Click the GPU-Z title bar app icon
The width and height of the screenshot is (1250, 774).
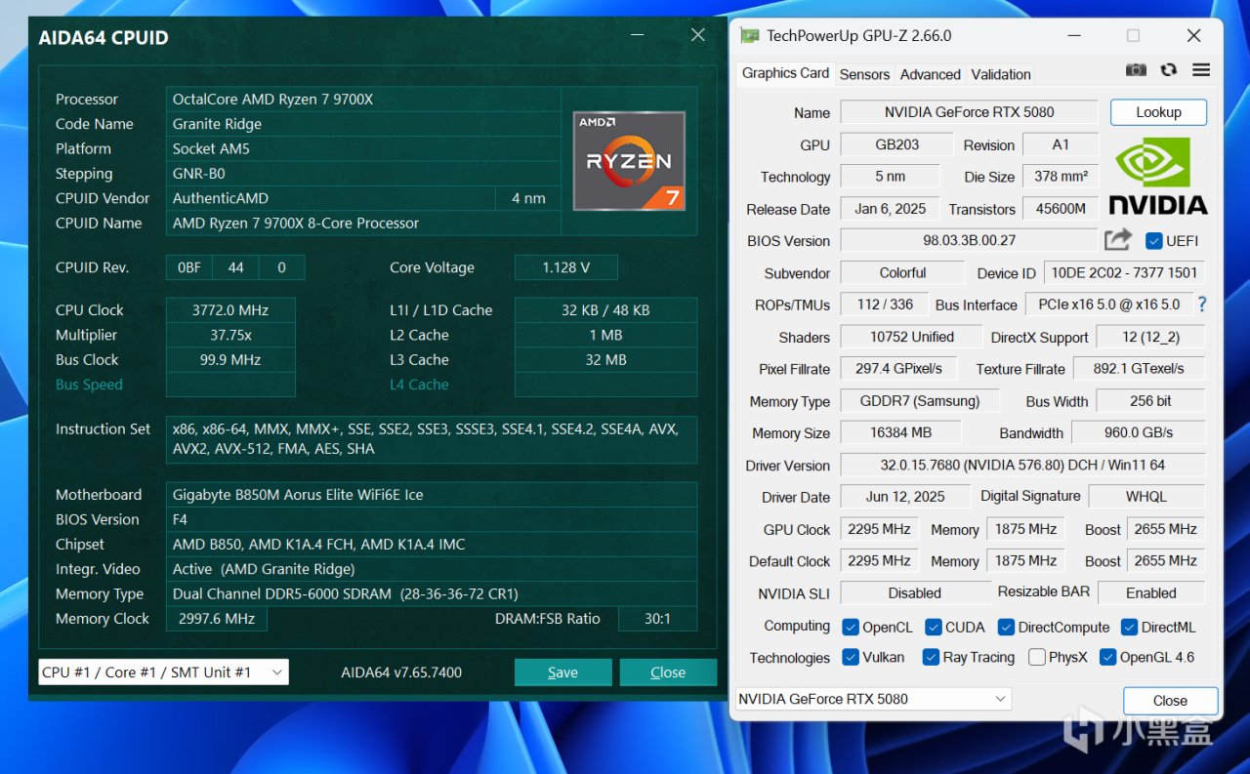(749, 36)
